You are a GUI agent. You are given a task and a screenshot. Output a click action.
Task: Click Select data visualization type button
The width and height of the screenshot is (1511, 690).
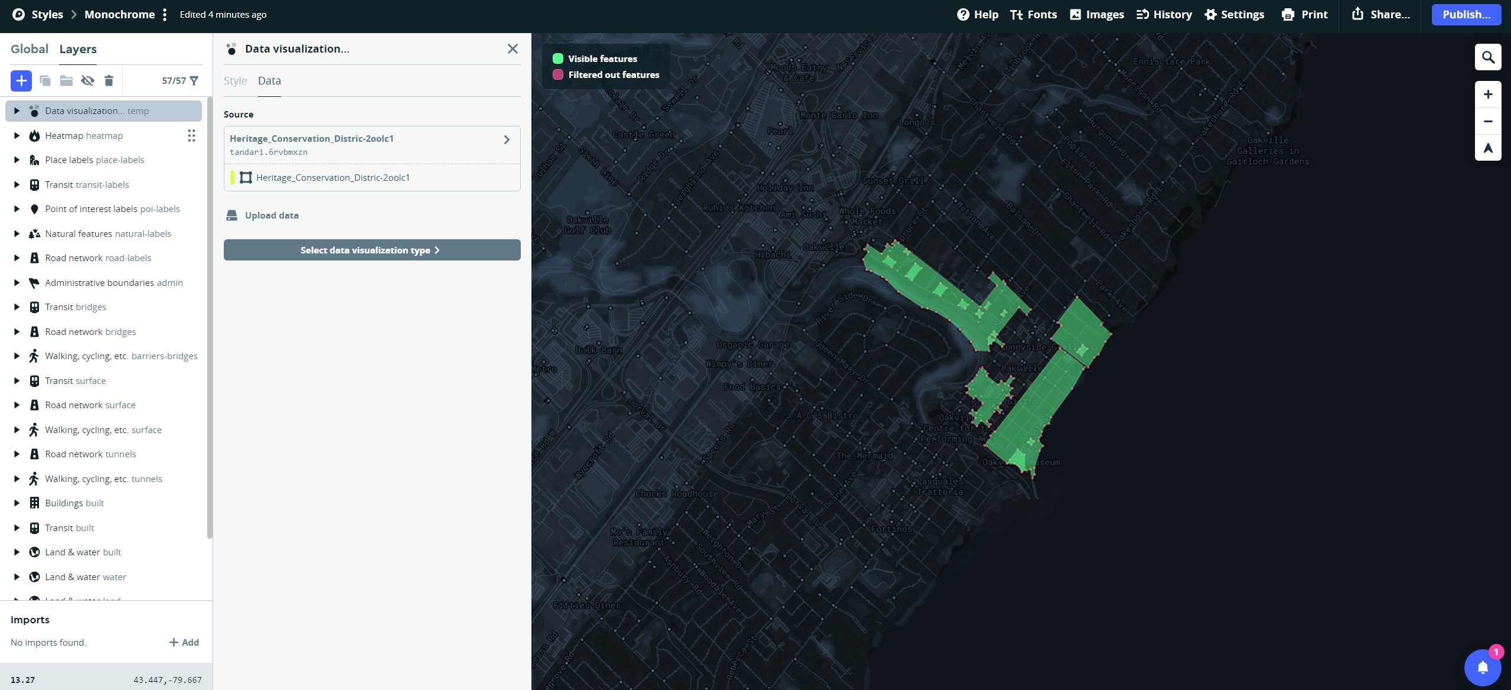371,250
